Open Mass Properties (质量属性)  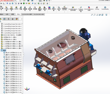coord(25,9)
